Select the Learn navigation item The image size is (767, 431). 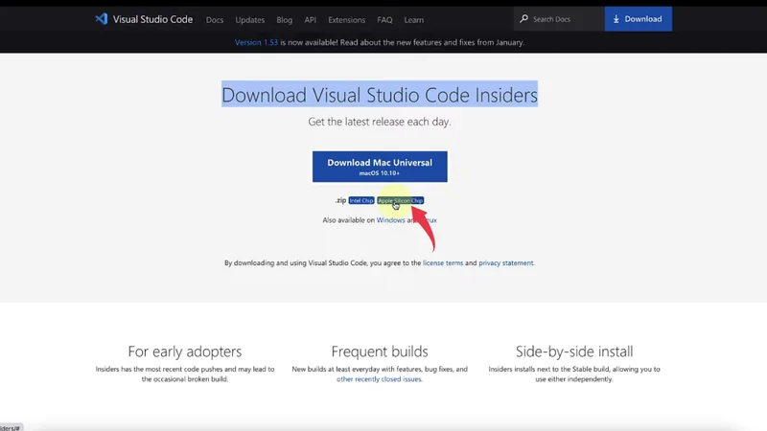point(414,19)
